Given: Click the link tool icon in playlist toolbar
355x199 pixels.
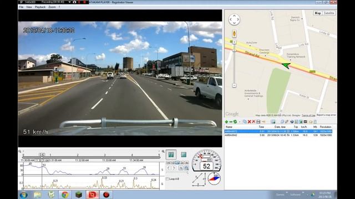Looking at the screenshot, I should [x=287, y=122].
